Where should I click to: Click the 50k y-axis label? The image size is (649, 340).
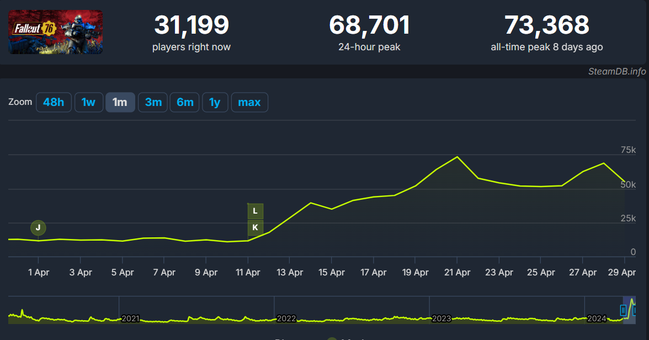[x=628, y=185]
